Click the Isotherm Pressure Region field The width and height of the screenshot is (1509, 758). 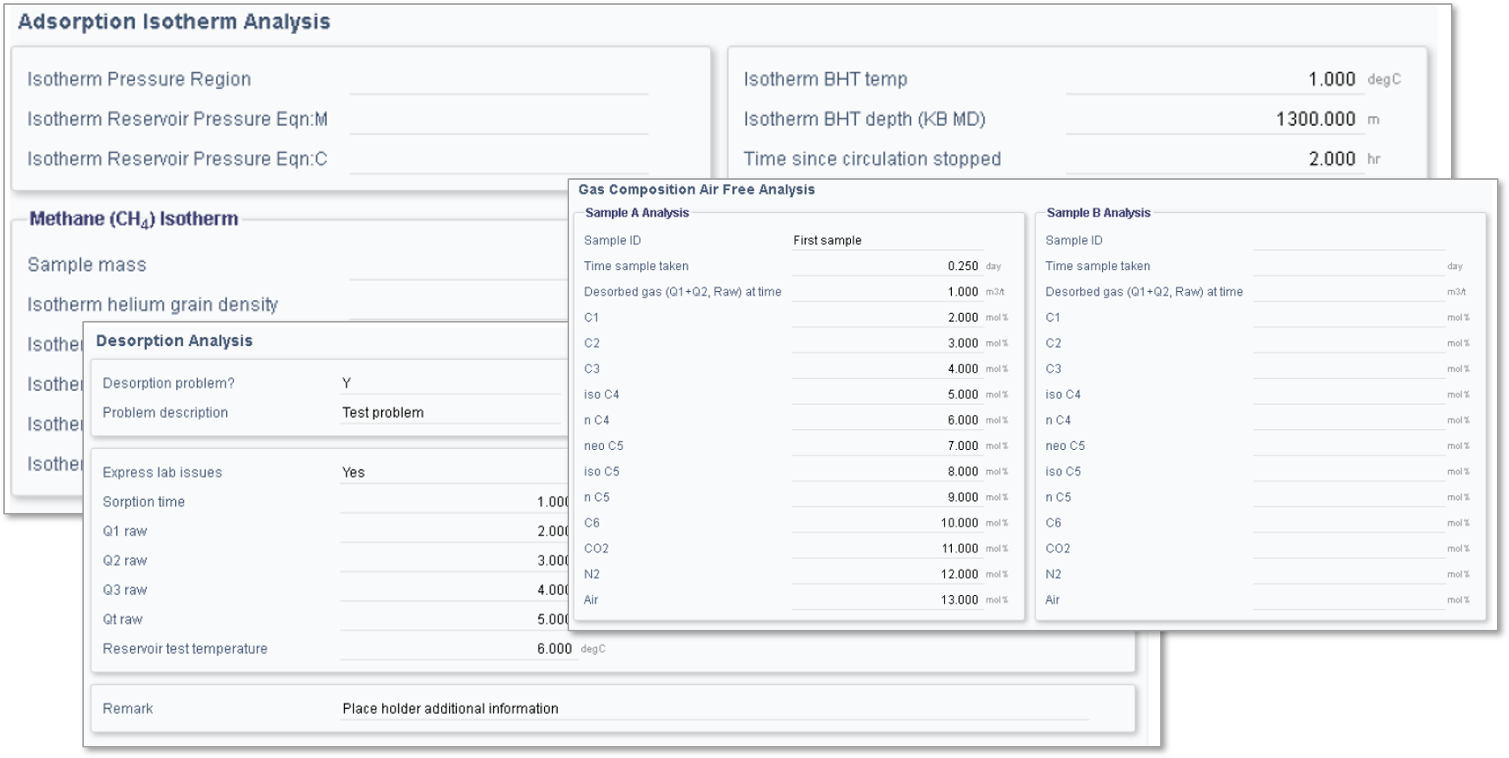[x=498, y=80]
